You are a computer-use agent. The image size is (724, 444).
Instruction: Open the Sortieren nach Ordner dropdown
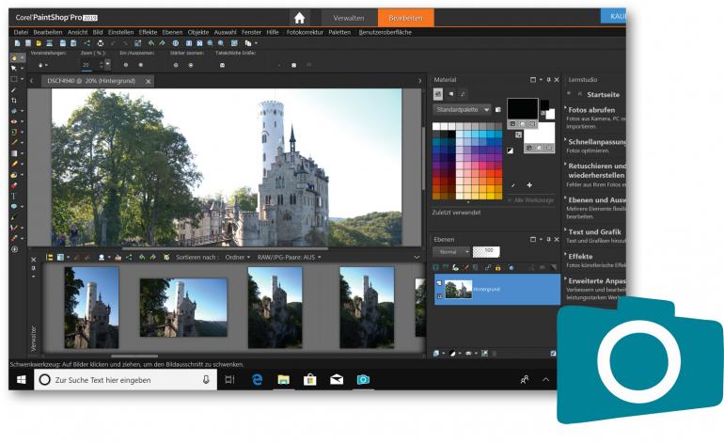237,258
